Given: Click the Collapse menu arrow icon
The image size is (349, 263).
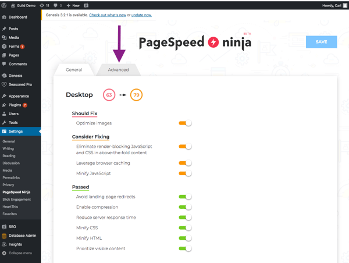Looking at the screenshot, I should (x=4, y=253).
